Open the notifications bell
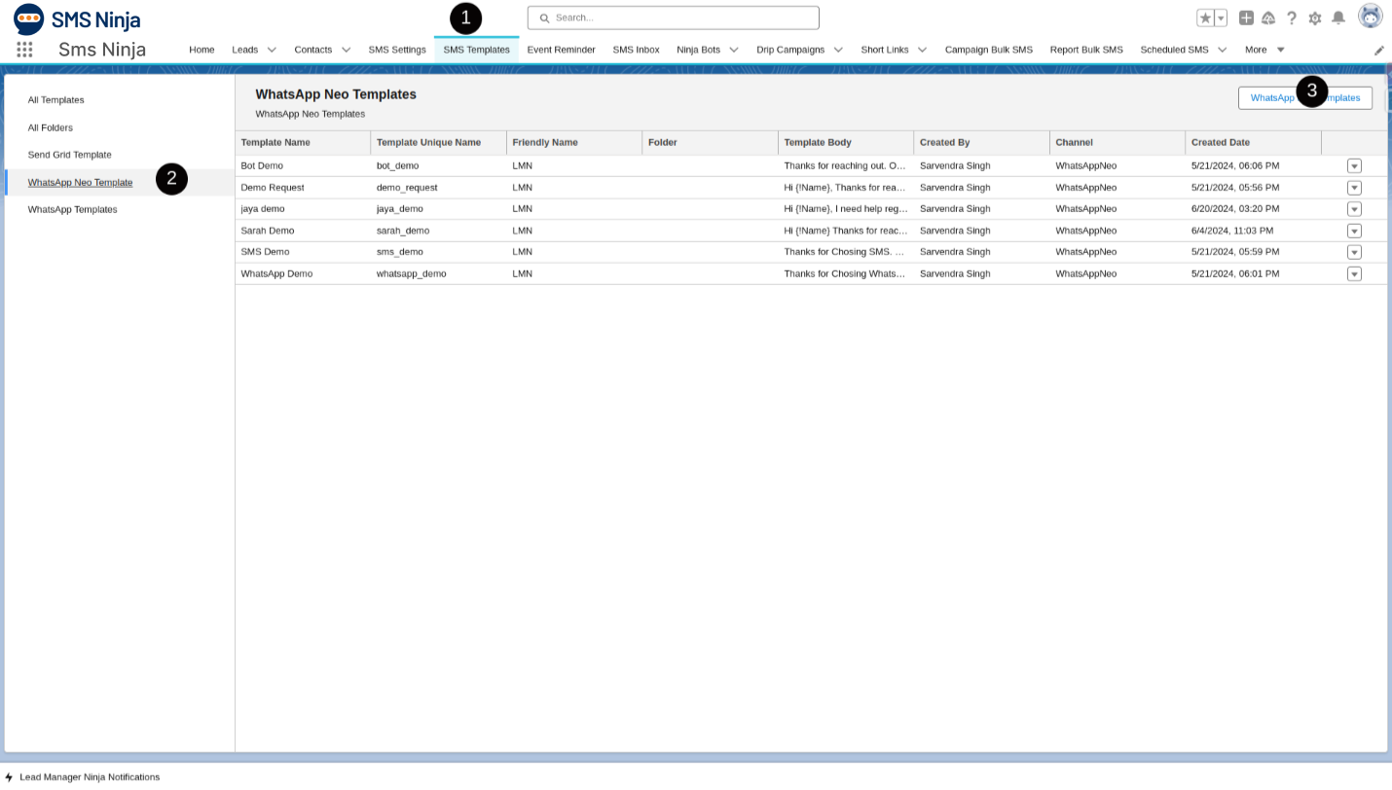The height and width of the screenshot is (790, 1392). point(1338,18)
